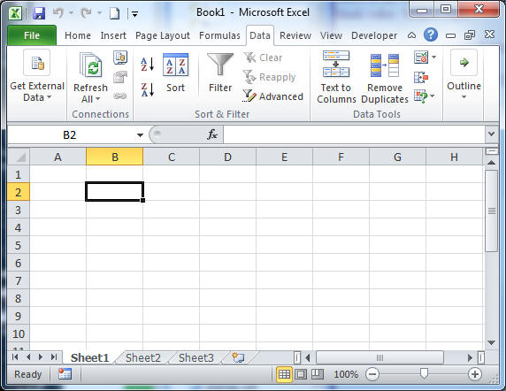Select Page Layout view button
This screenshot has width=506, height=391.
[x=301, y=374]
